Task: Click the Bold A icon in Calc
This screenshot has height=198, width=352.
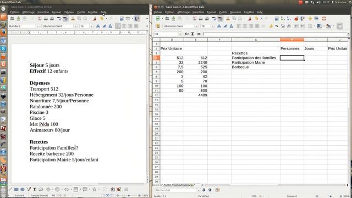Action: pos(219,26)
